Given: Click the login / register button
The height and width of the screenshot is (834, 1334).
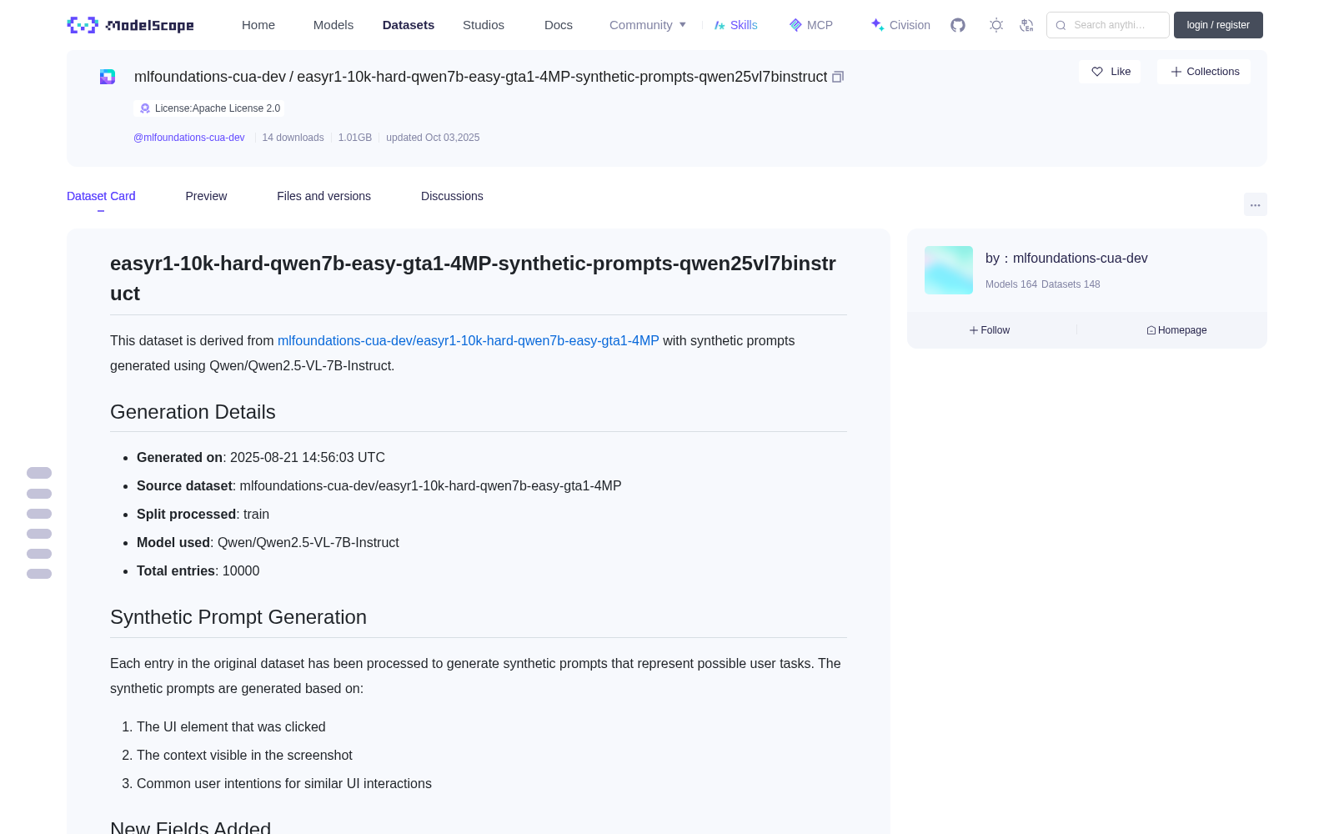Looking at the screenshot, I should point(1218,25).
